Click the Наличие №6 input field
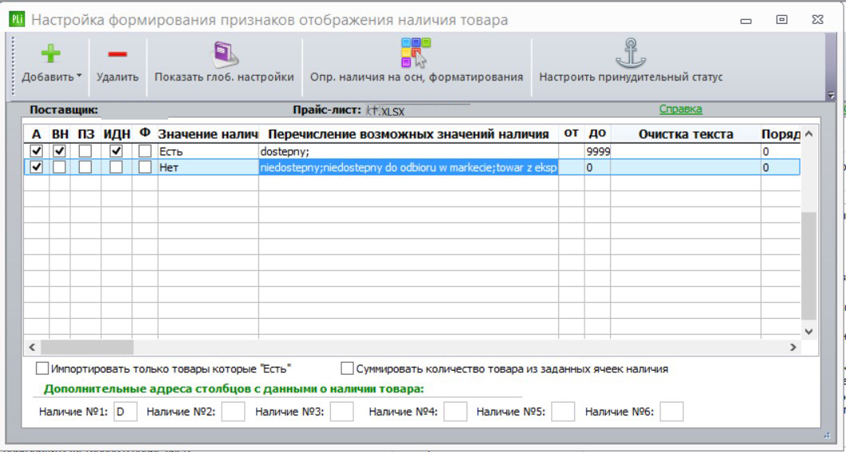Viewport: 846px width, 452px height. 671,411
